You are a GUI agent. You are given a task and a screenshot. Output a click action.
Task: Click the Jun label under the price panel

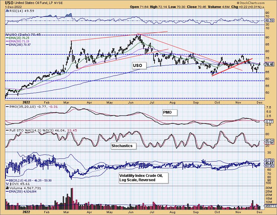pyautogui.click(x=131, y=103)
